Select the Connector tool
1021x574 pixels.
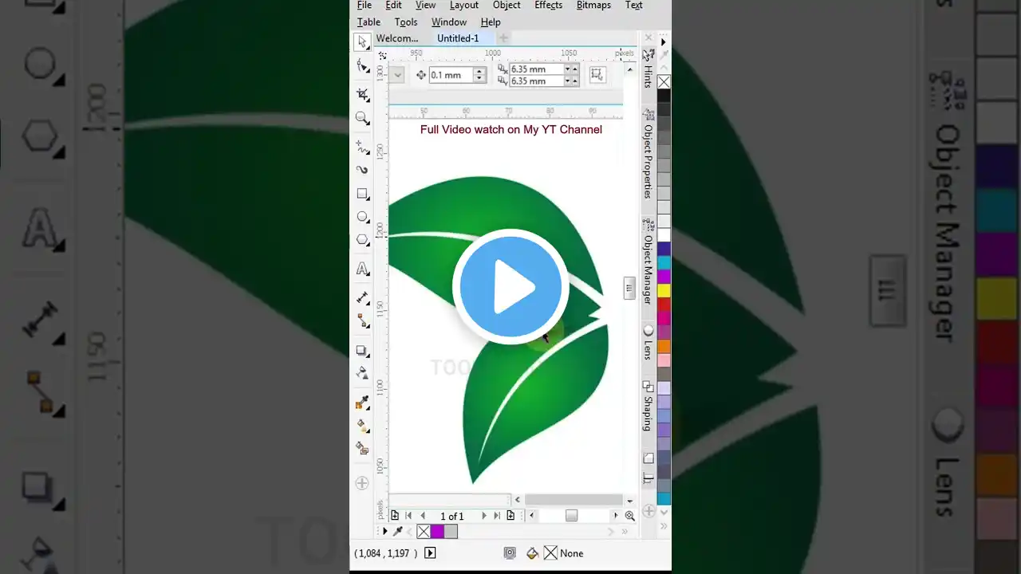[362, 320]
